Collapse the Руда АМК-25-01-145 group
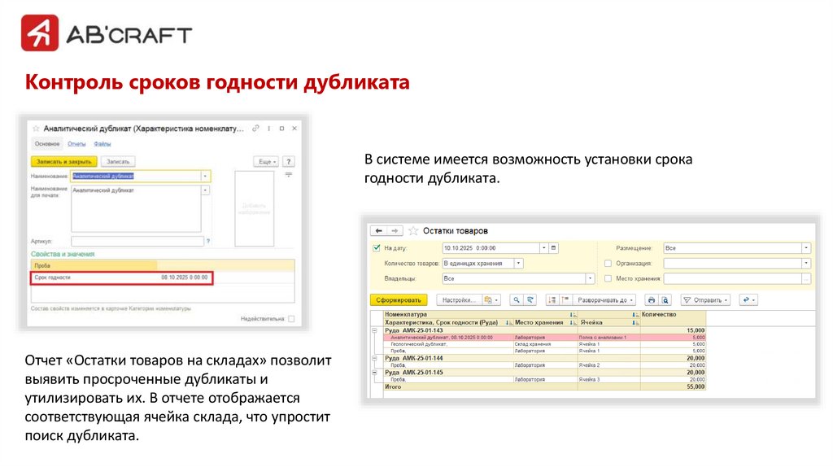The width and height of the screenshot is (833, 467). point(374,373)
